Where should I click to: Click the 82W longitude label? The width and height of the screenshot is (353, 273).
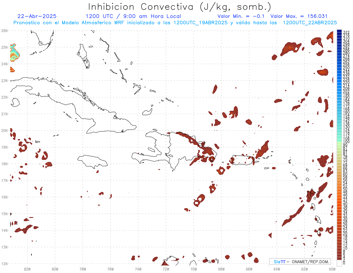pos(27,269)
